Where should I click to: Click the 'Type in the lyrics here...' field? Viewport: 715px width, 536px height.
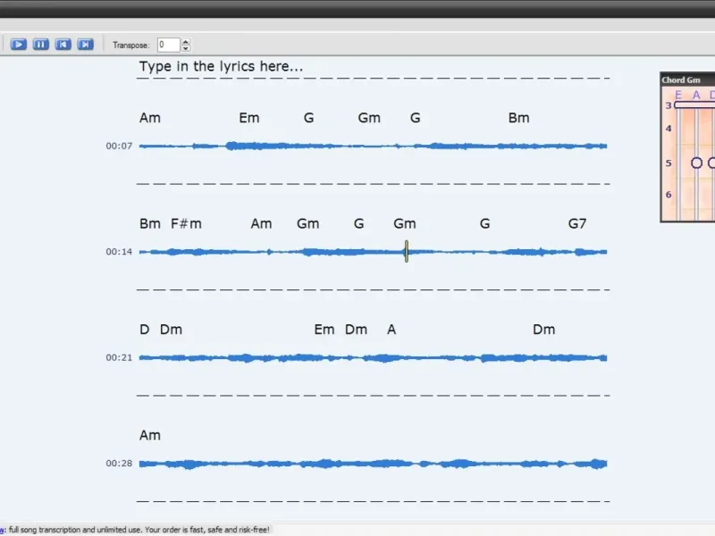point(221,66)
